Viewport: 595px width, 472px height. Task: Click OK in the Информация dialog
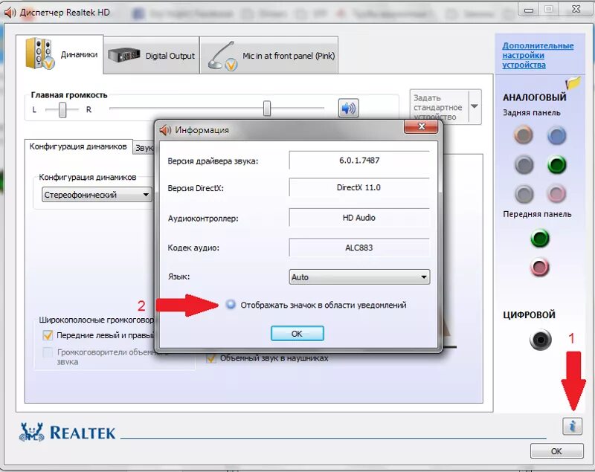(297, 334)
